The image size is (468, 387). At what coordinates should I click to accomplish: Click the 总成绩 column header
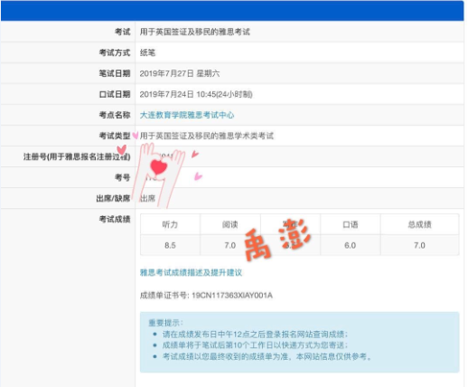[419, 224]
